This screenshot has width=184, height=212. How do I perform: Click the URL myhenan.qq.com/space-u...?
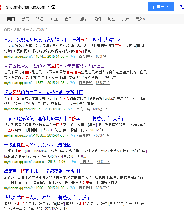[x=26, y=162]
